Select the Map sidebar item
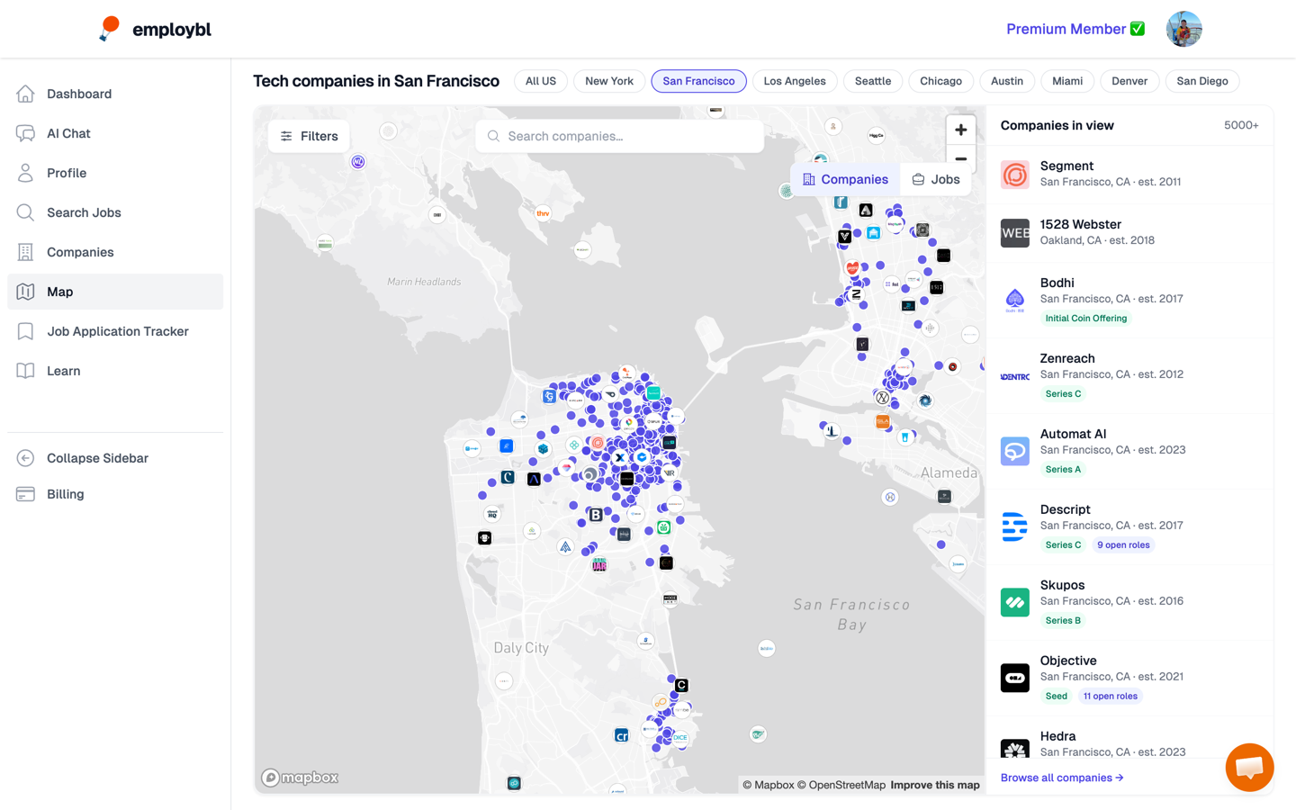The width and height of the screenshot is (1296, 810). click(115, 292)
